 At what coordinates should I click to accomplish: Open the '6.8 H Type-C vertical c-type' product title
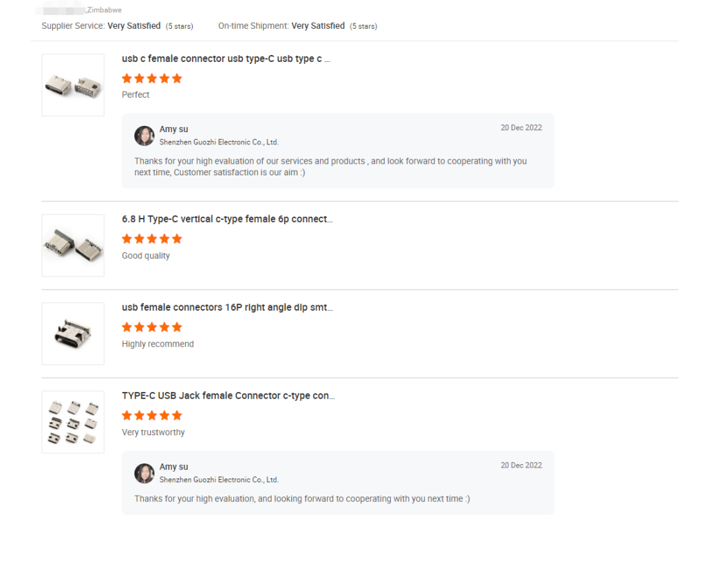click(x=227, y=219)
